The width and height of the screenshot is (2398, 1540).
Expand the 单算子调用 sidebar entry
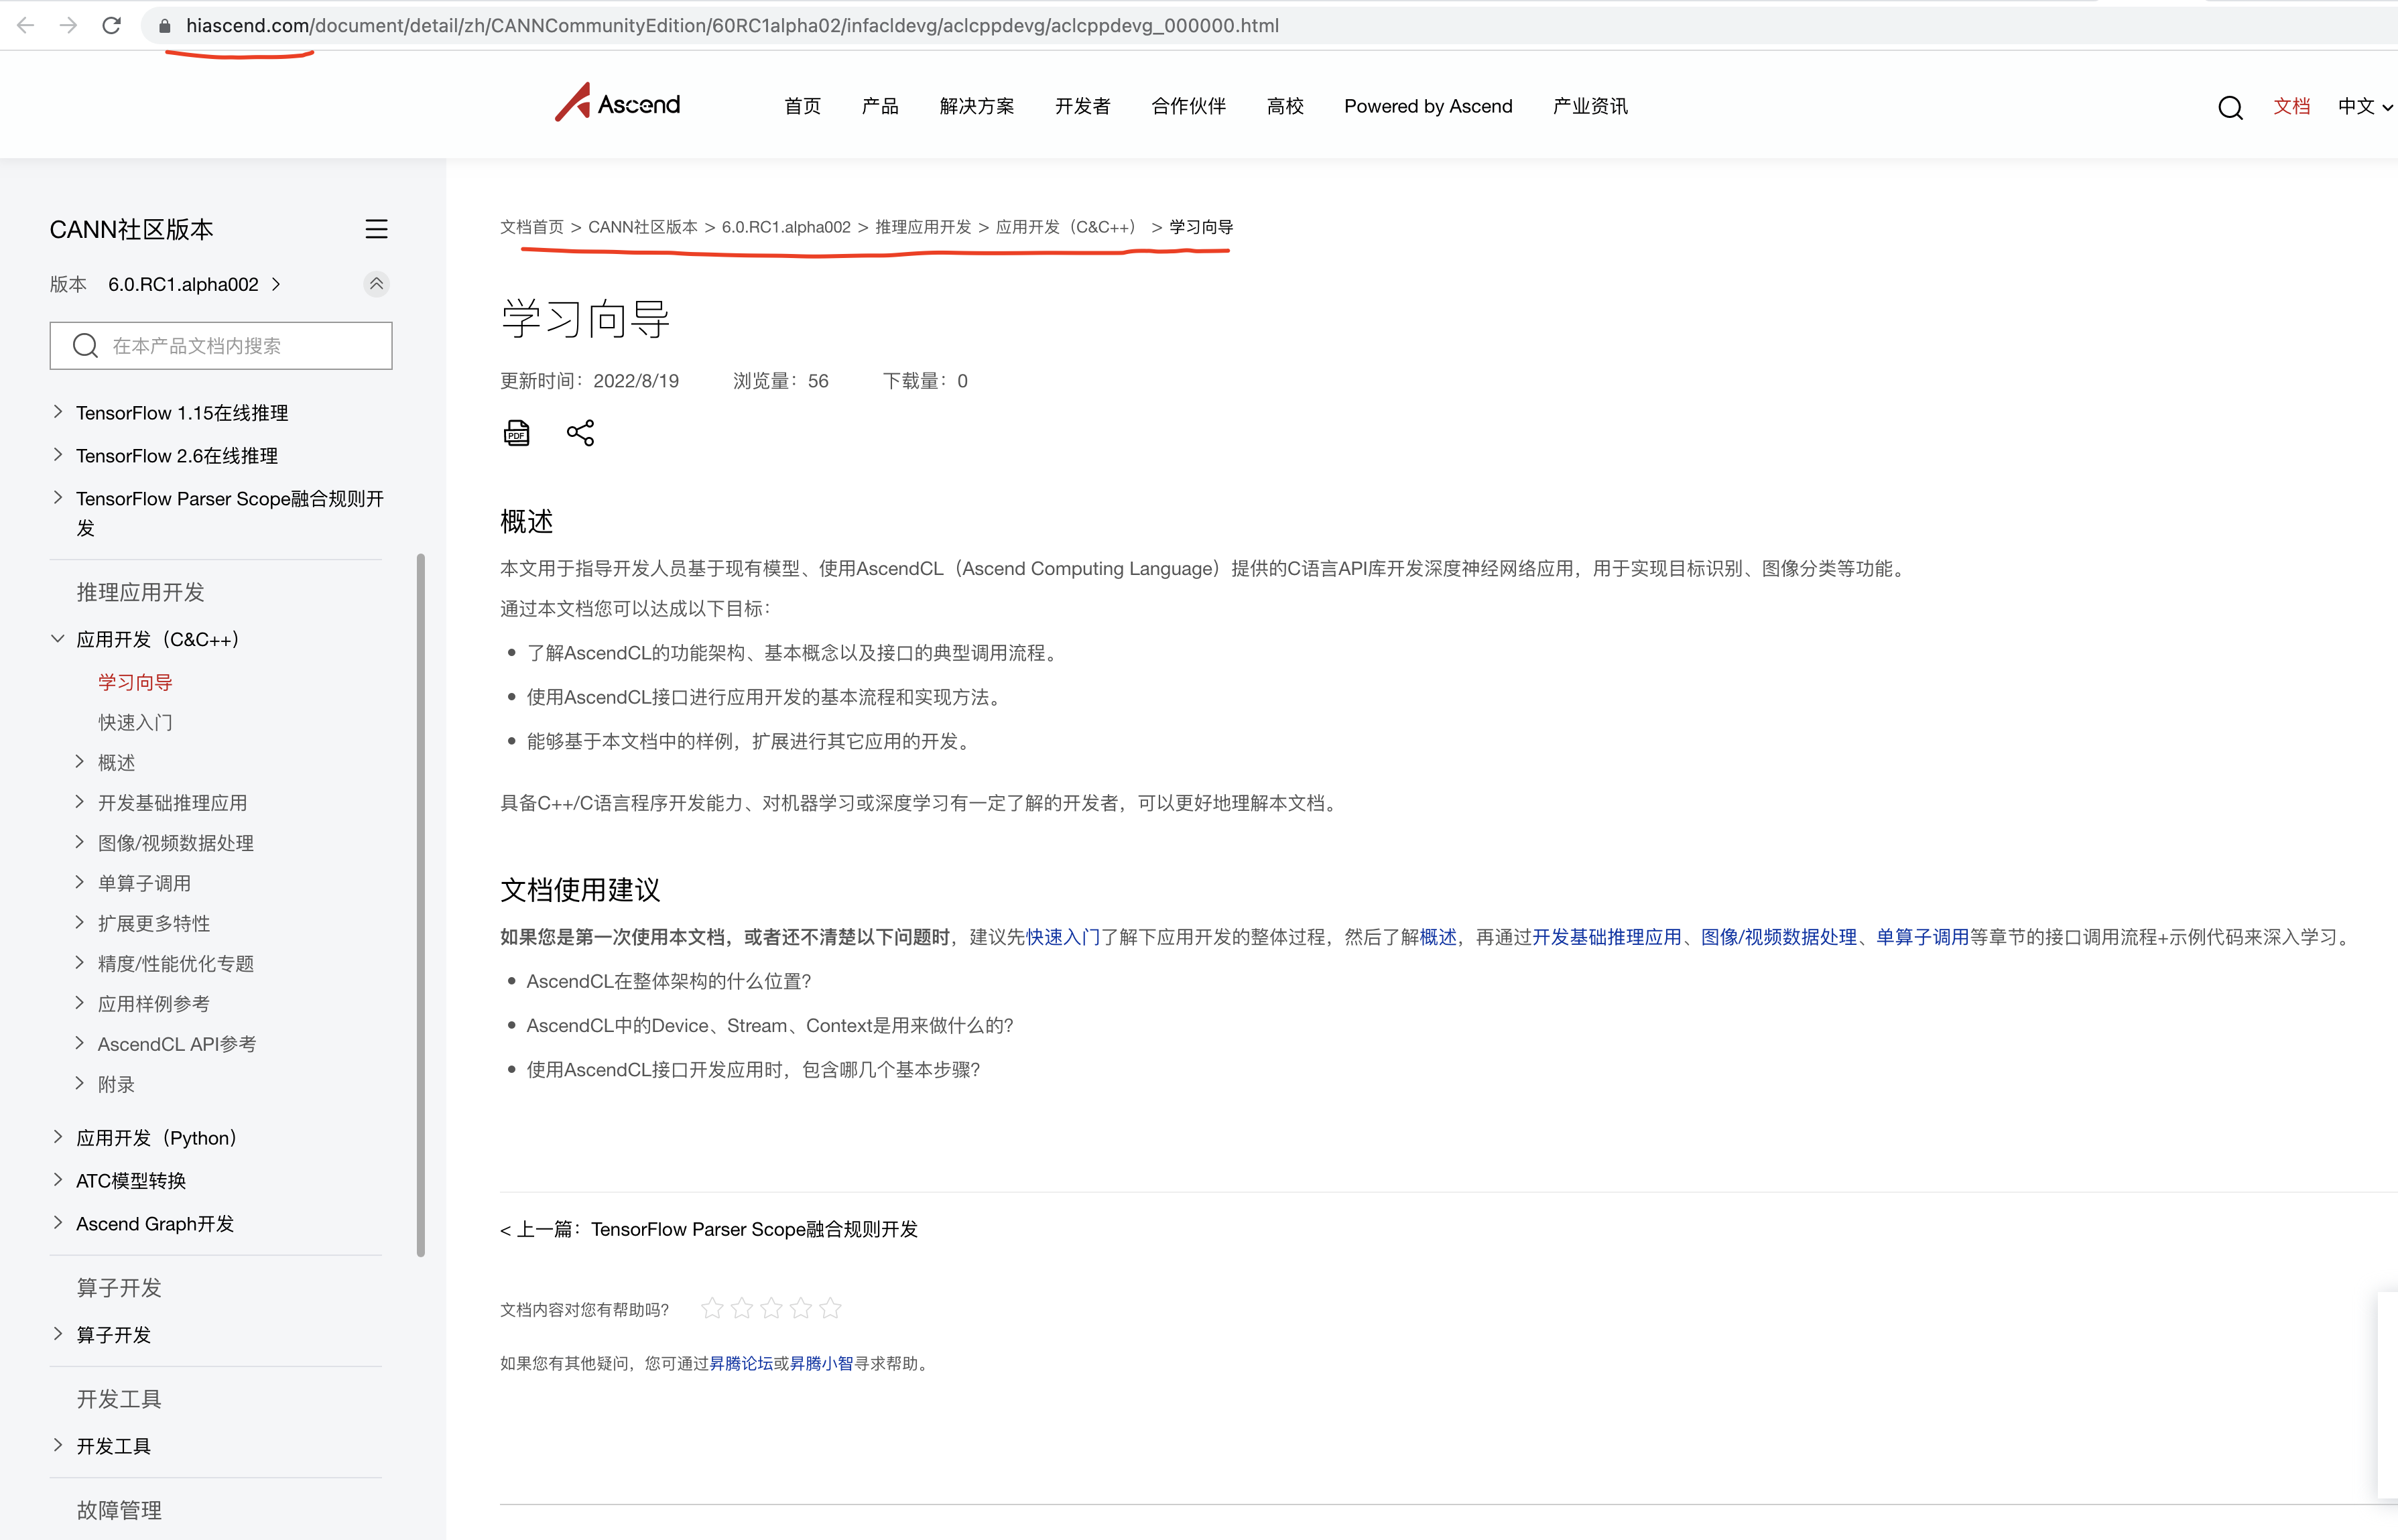pos(80,882)
